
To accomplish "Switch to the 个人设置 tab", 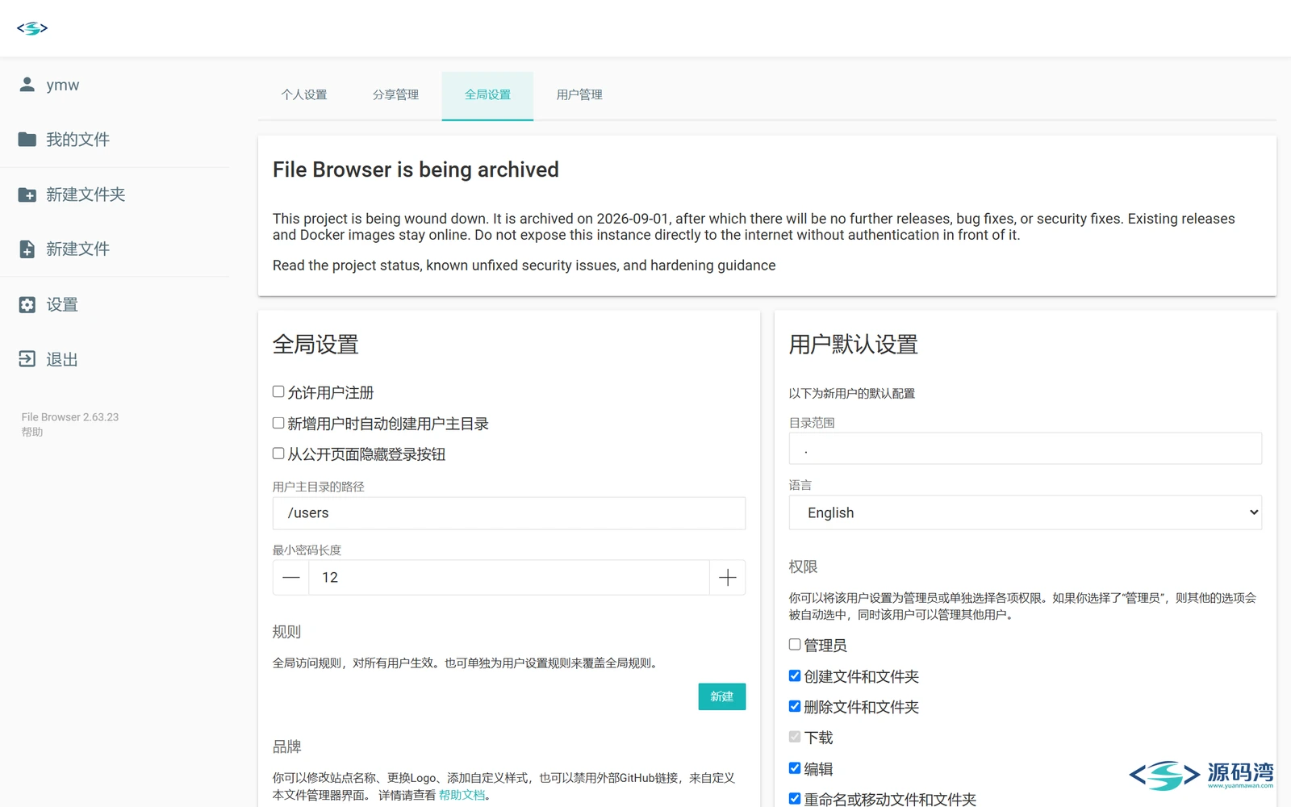I will pos(304,95).
